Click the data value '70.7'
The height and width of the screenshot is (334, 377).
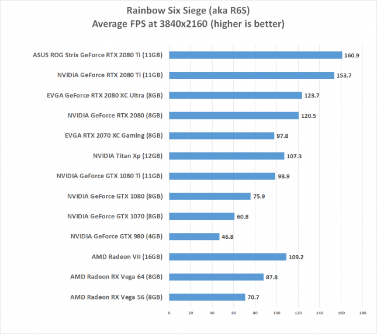[254, 297]
